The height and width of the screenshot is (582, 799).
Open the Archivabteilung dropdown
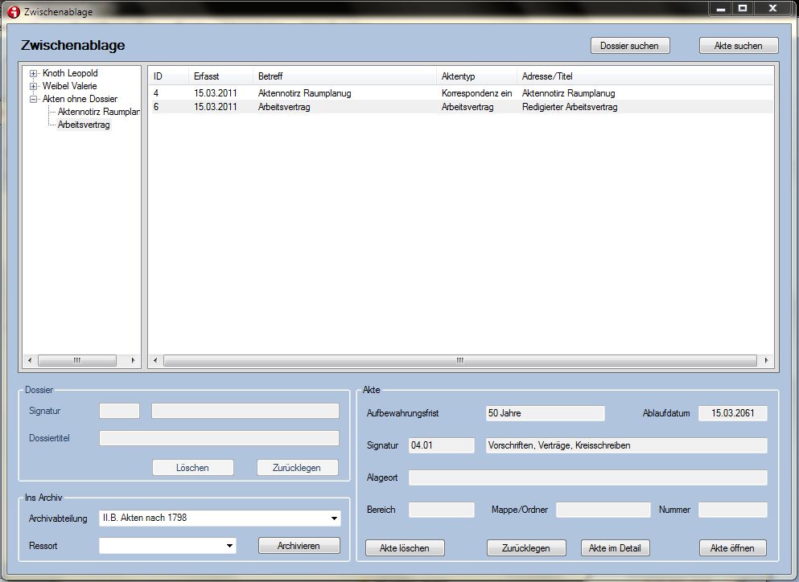coord(334,519)
